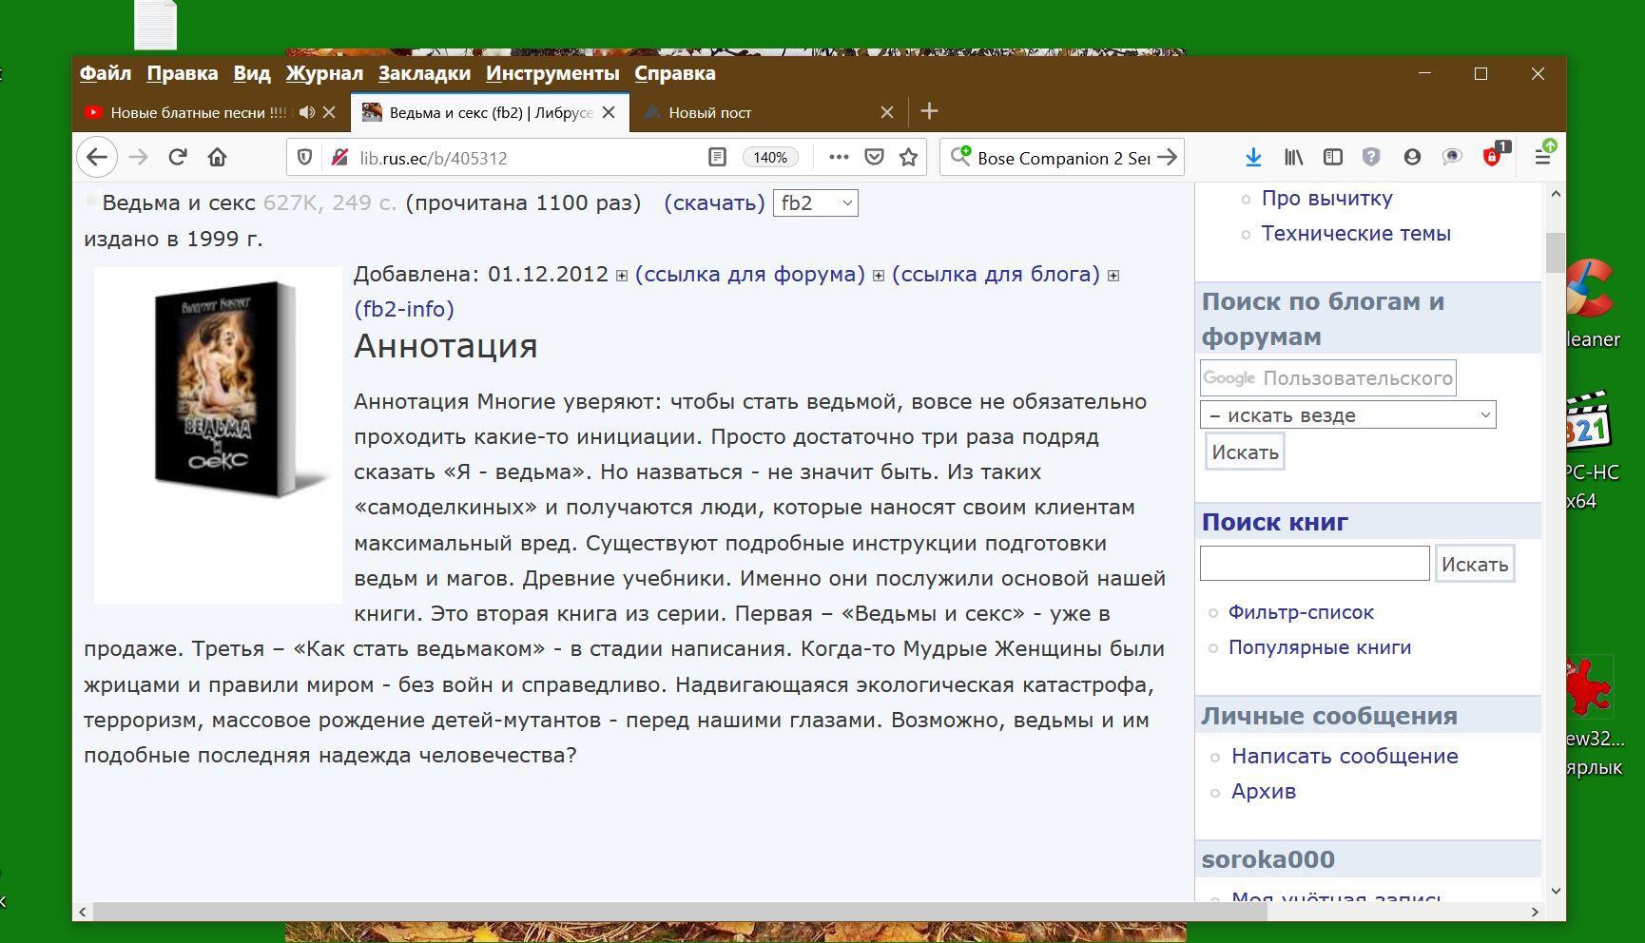Reload the current page

178,158
